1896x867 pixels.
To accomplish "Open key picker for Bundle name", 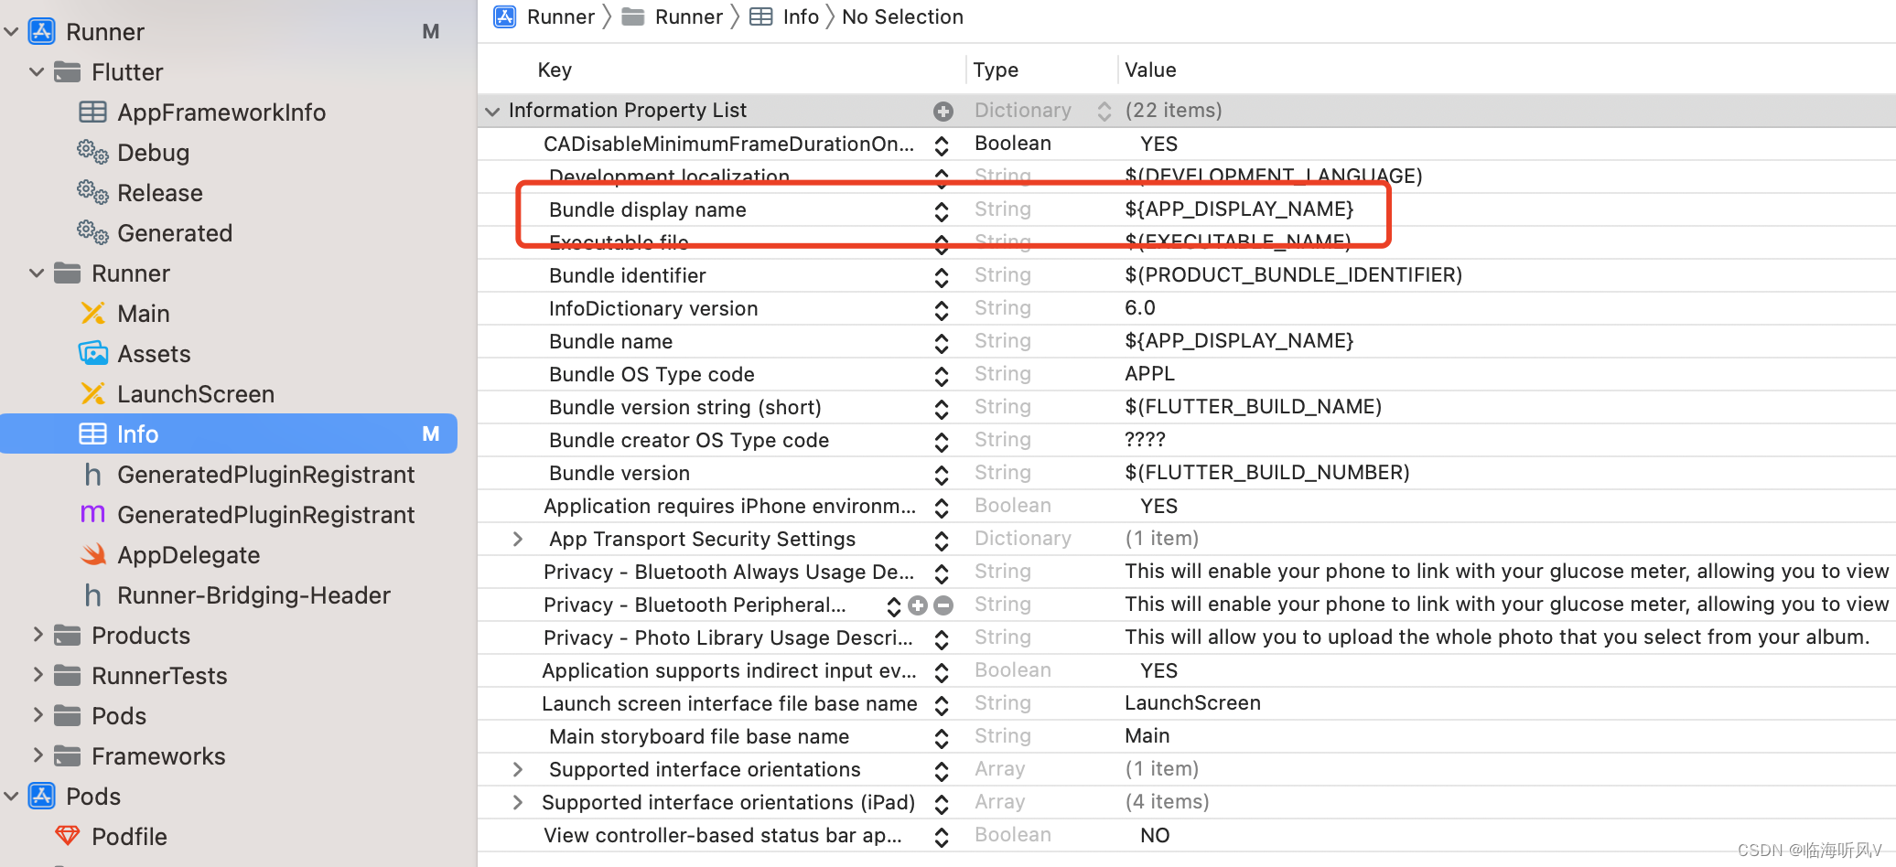I will [942, 343].
